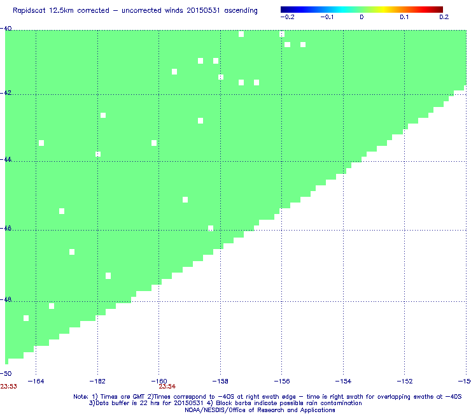Pick the -158 longitude axis label
471x414 pixels.
220,382
